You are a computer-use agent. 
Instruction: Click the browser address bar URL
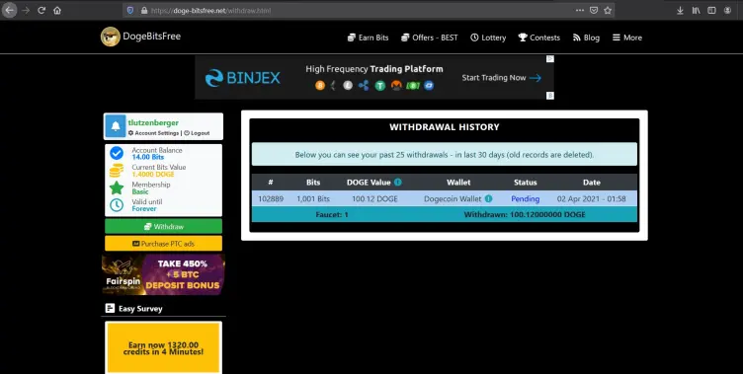tap(210, 10)
